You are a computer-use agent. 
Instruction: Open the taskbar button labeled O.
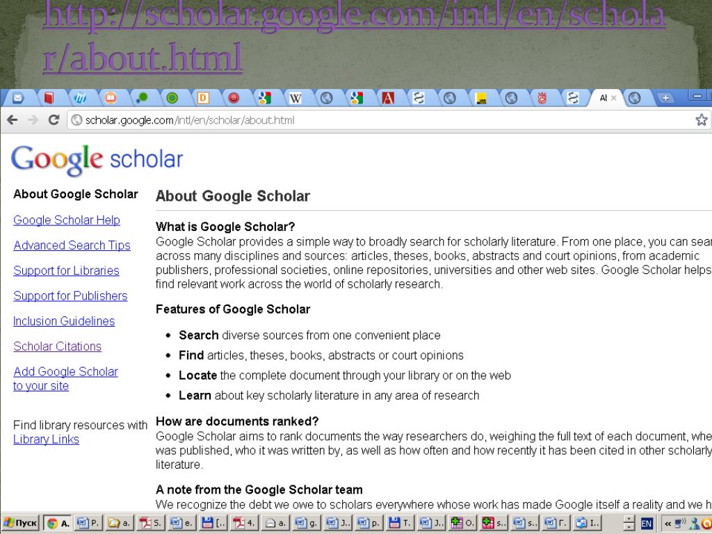click(462, 524)
